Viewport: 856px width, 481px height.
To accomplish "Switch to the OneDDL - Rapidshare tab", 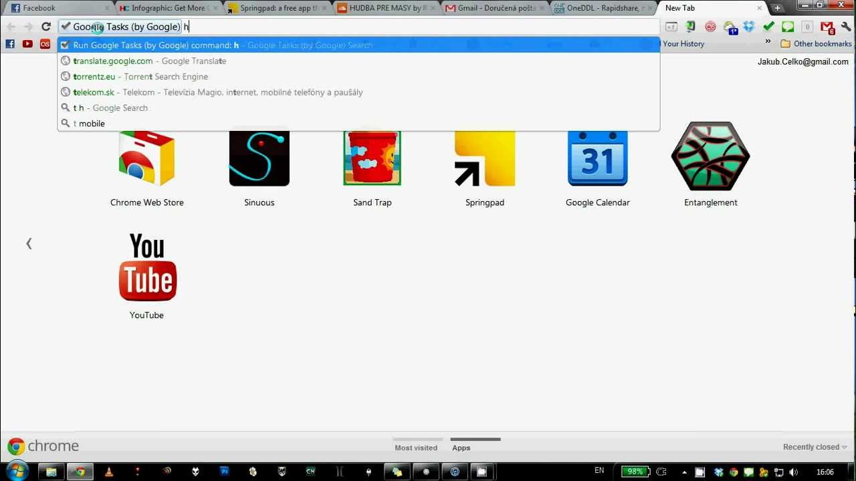I will point(603,8).
